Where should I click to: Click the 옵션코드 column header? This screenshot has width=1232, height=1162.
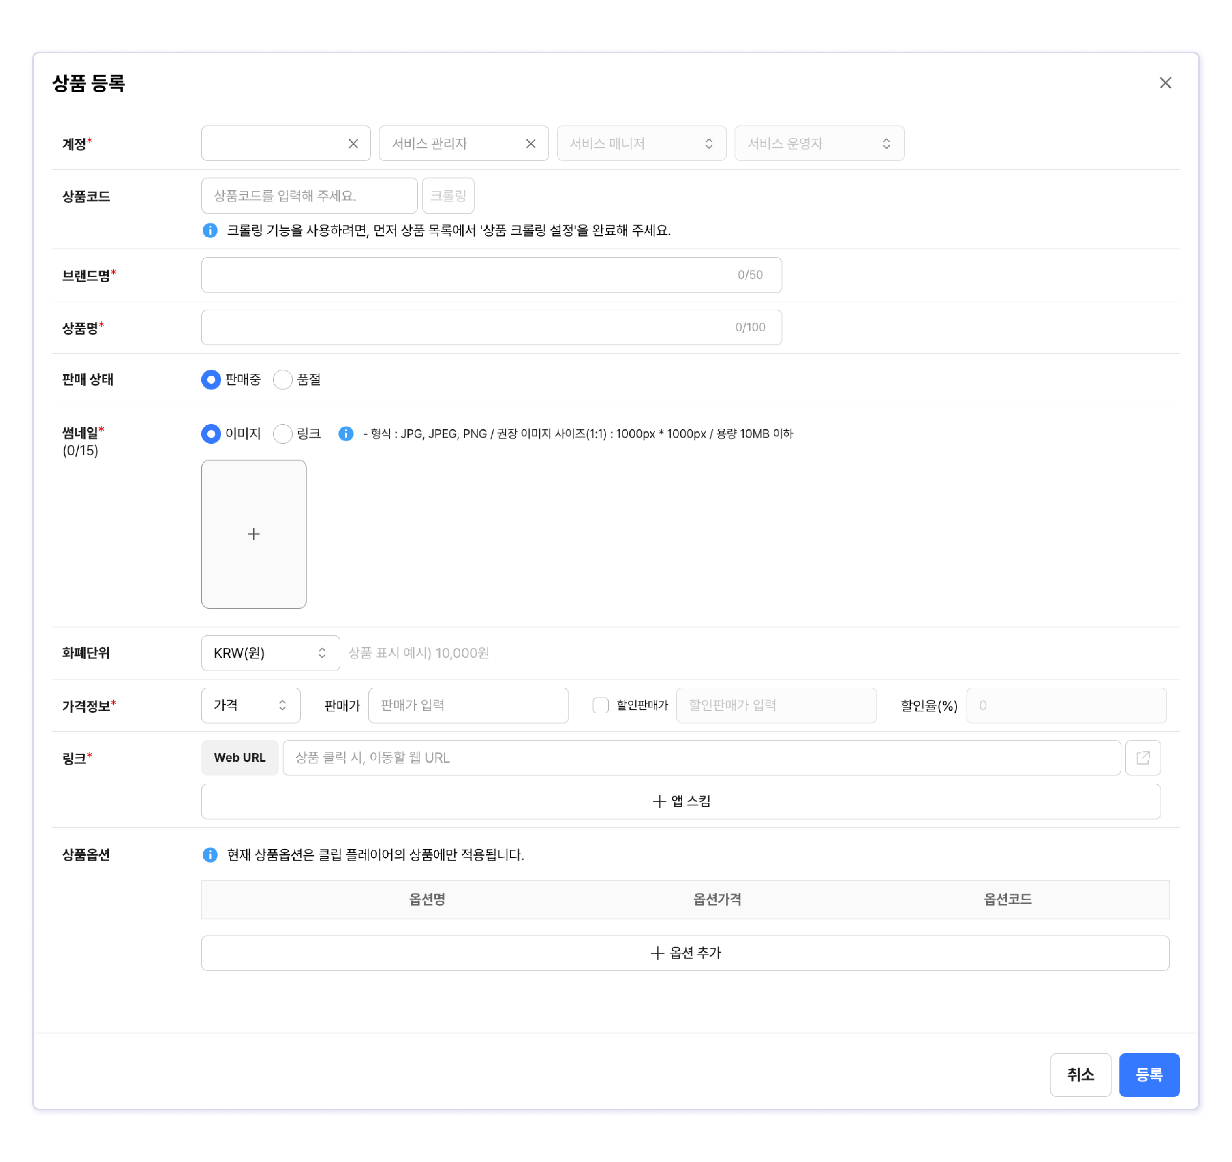pyautogui.click(x=1007, y=899)
